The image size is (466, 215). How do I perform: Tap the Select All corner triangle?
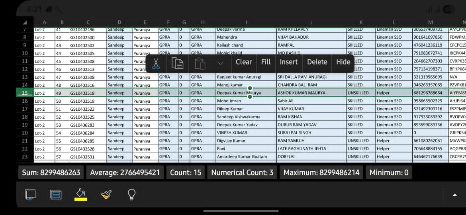tap(25, 22)
